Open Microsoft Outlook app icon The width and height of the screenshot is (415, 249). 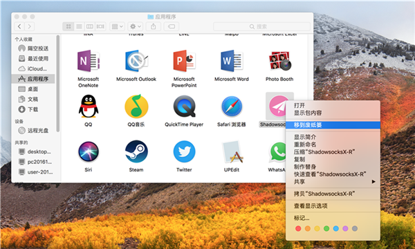(x=136, y=61)
